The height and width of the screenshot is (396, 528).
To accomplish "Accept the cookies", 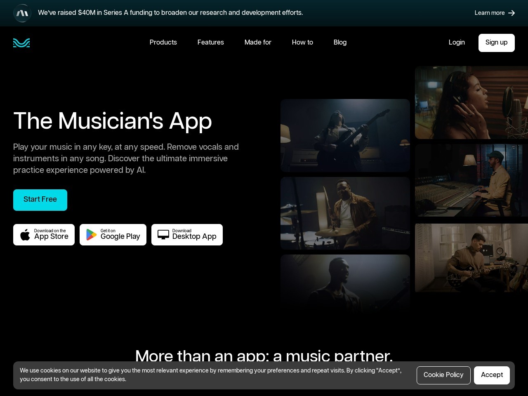I will coord(492,375).
